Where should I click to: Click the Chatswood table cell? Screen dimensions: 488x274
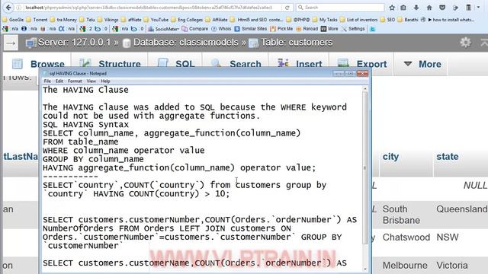(x=406, y=237)
